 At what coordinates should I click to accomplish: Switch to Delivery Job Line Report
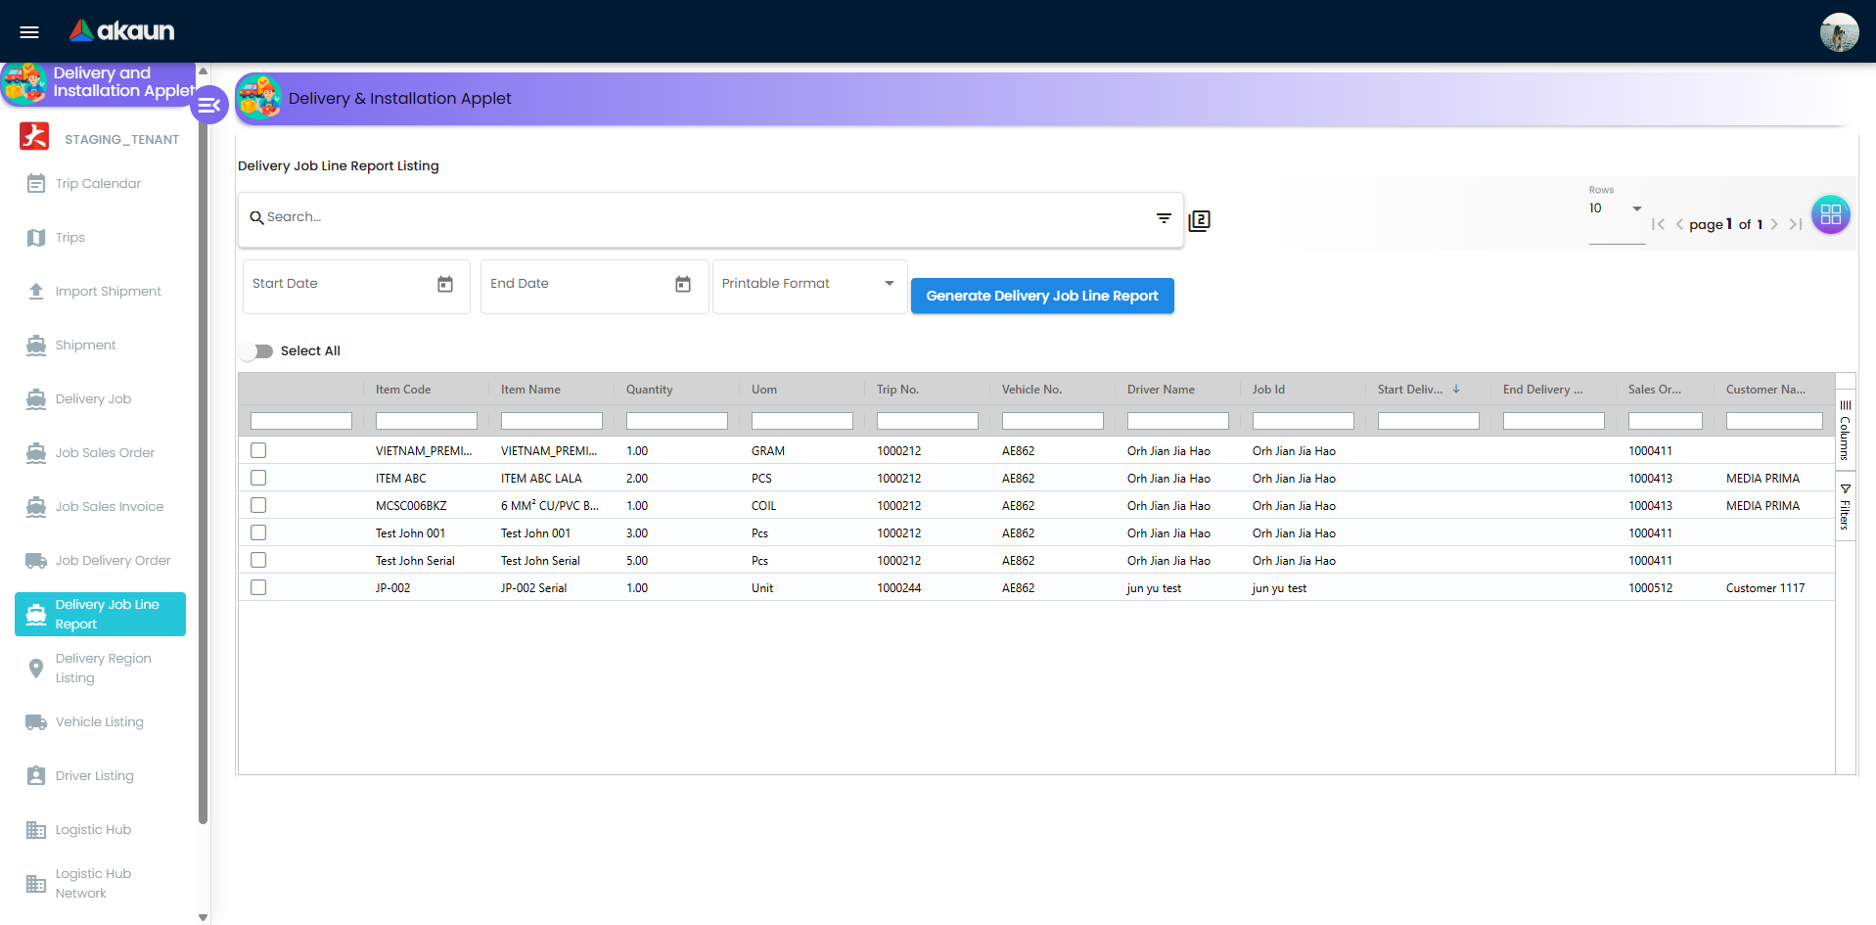coord(100,614)
